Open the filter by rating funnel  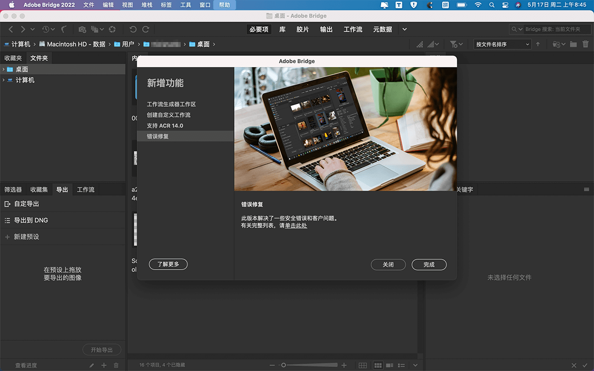tap(456, 44)
